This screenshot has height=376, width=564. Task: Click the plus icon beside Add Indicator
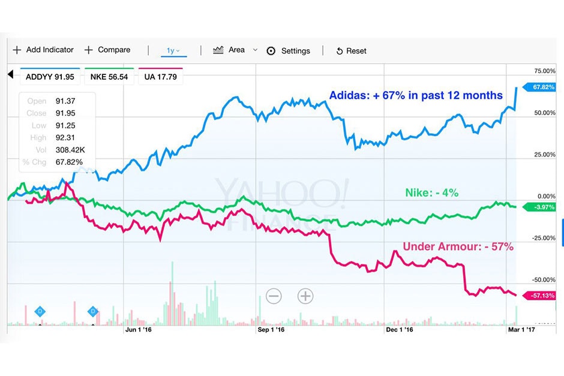[16, 50]
